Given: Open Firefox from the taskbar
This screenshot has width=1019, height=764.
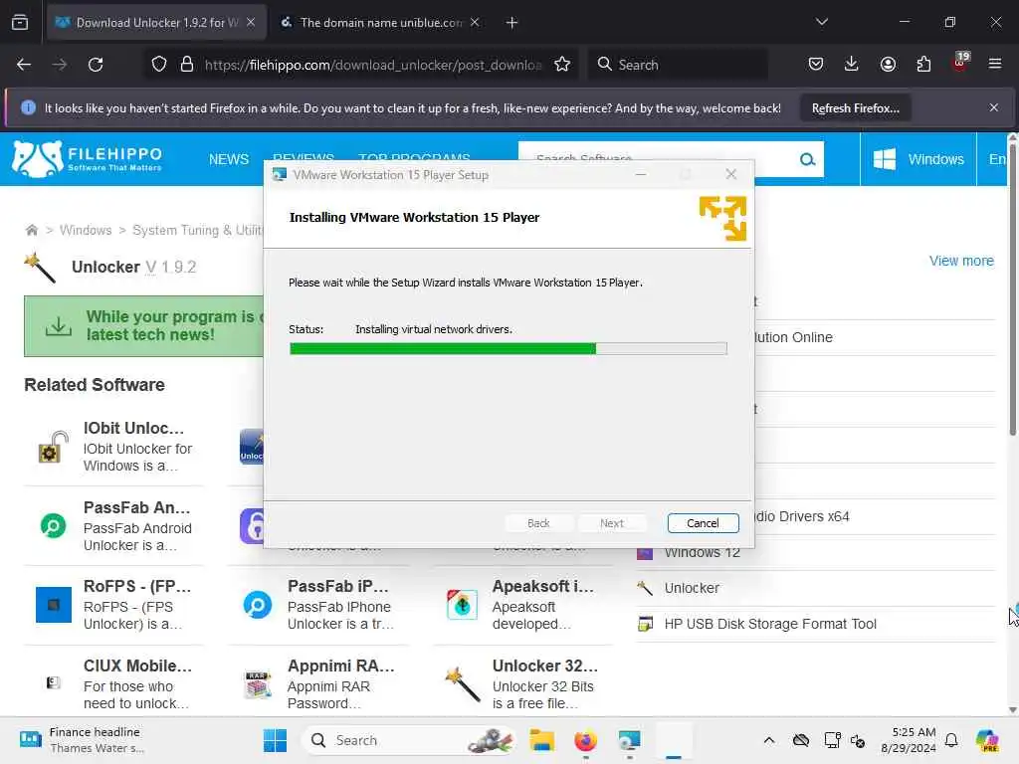Looking at the screenshot, I should (585, 740).
